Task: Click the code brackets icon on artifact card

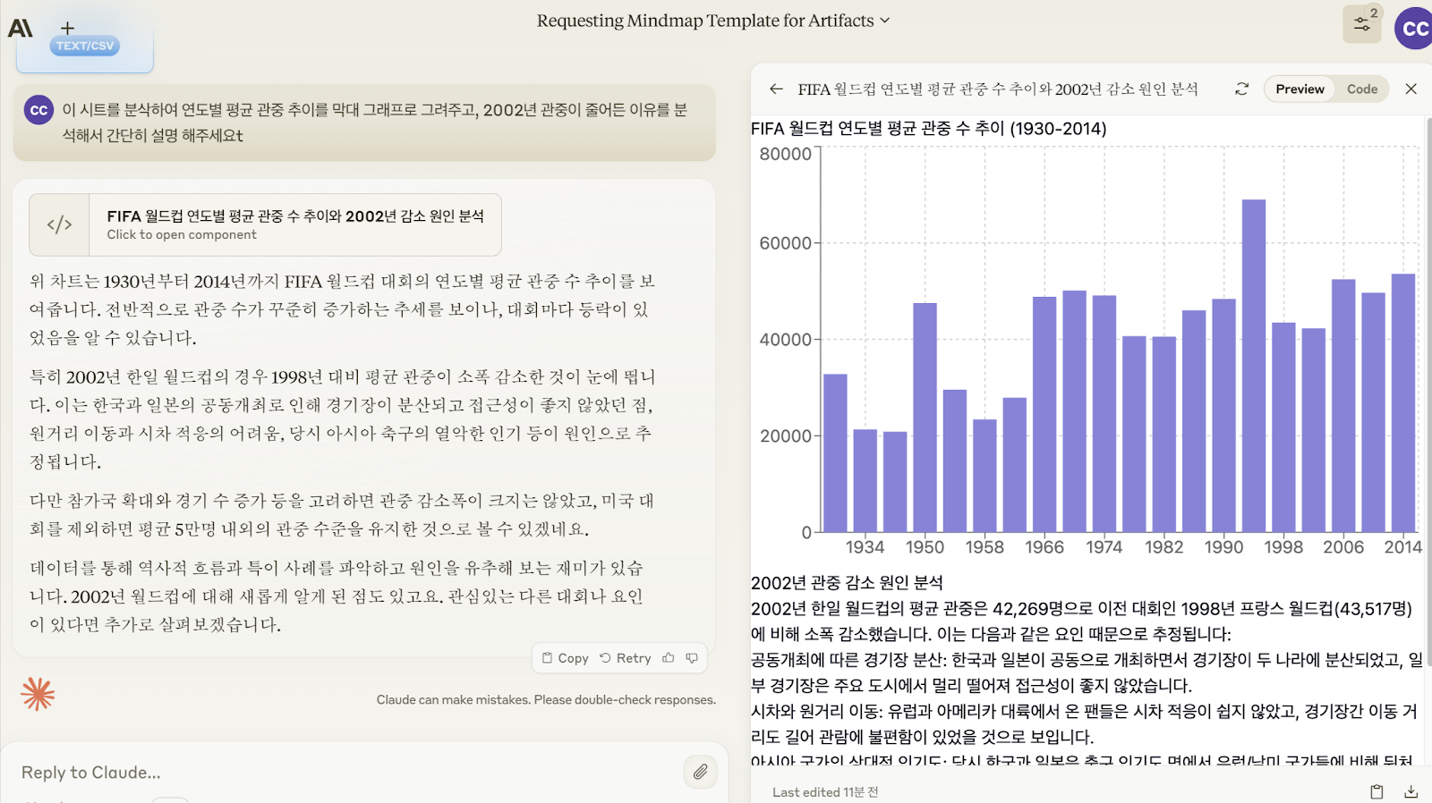Action: (x=59, y=224)
